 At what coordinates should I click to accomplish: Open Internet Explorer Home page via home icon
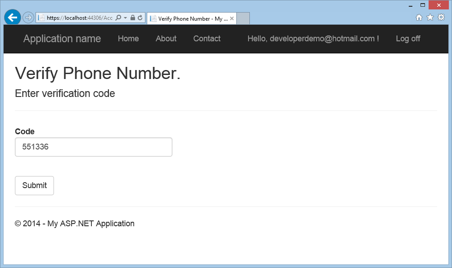[419, 17]
